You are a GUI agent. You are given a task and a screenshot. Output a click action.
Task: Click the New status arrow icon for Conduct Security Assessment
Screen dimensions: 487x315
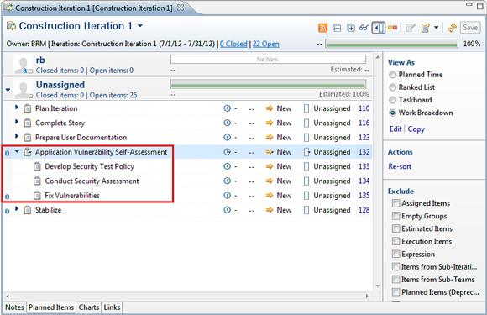point(270,181)
